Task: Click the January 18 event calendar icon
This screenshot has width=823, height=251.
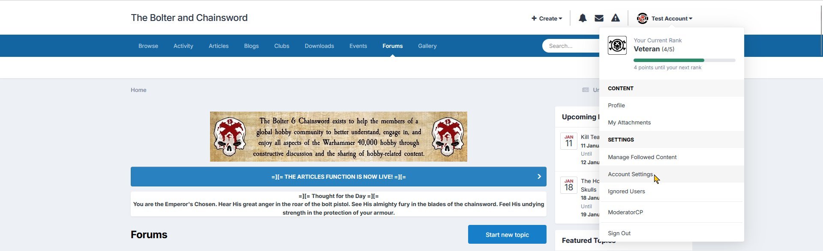Action: pyautogui.click(x=569, y=185)
